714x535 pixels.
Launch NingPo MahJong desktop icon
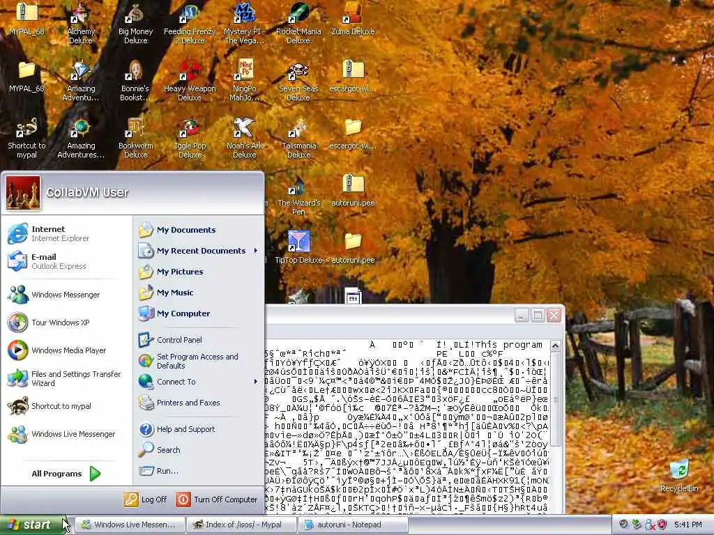(244, 81)
